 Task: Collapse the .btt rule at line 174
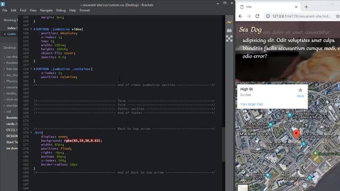coord(31,133)
